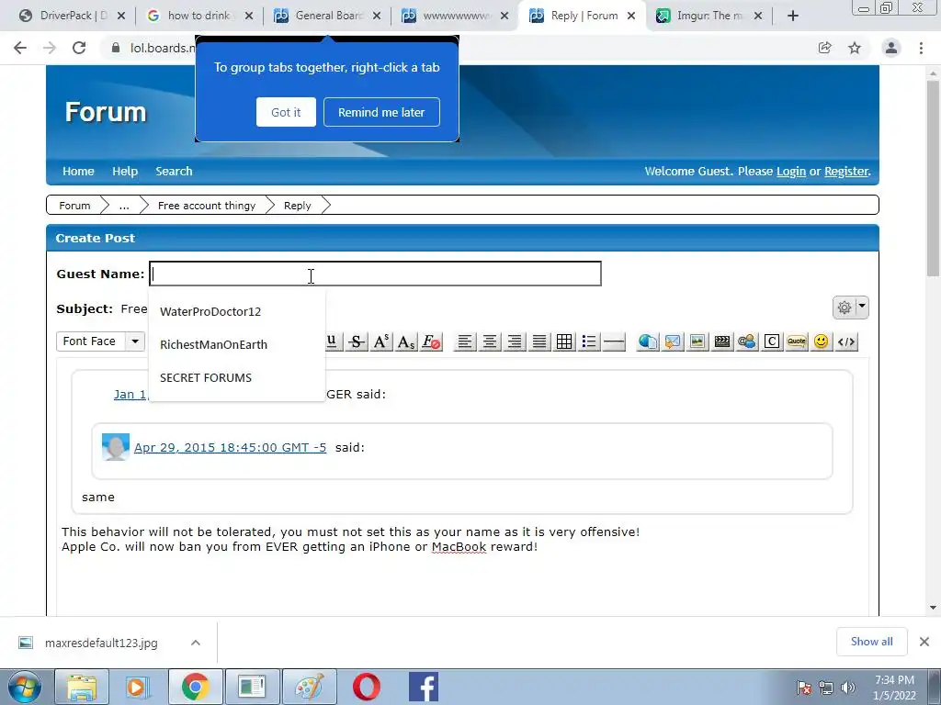This screenshot has width=941, height=705.
Task: Insert a video with clapperboard icon
Action: [722, 341]
